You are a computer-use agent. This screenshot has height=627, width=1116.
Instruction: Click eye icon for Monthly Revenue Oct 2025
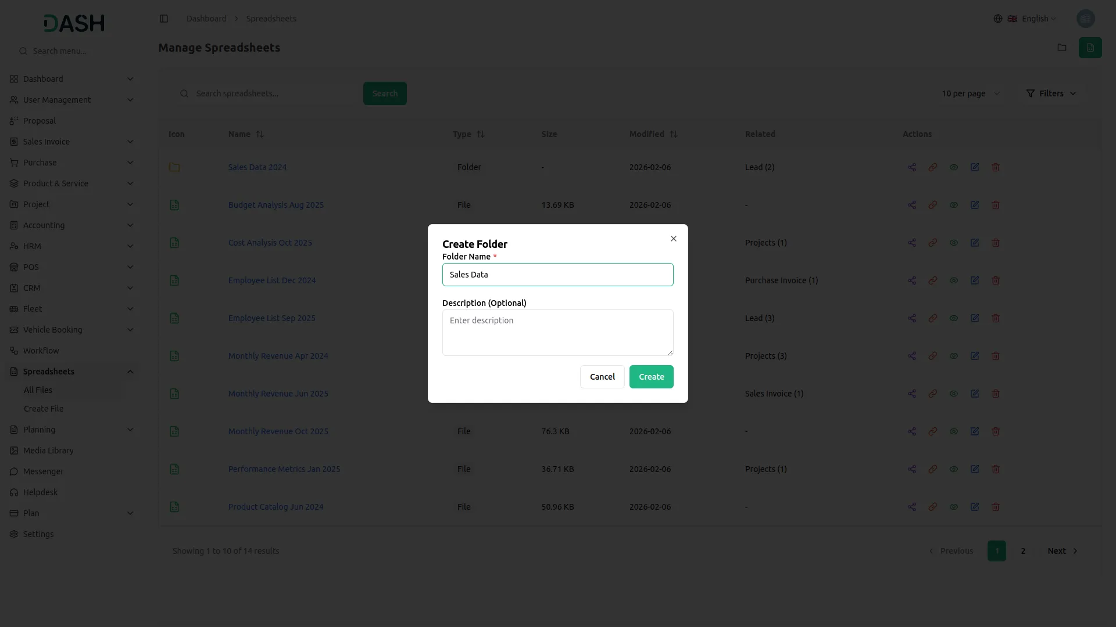coord(954,431)
